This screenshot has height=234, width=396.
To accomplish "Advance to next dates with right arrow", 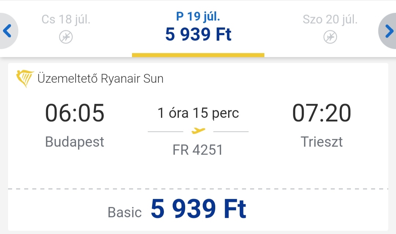I will [388, 31].
